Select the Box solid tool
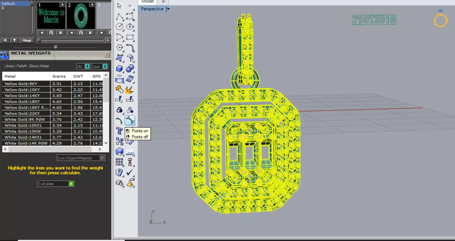This screenshot has height=241, width=455. 119,69
